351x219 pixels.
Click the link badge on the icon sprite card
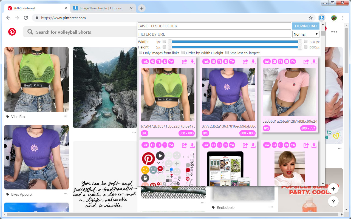[145, 145]
